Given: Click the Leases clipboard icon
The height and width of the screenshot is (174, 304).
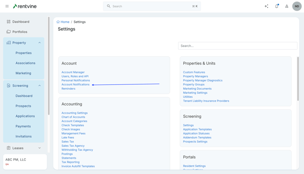Looking at the screenshot, I should (8, 148).
